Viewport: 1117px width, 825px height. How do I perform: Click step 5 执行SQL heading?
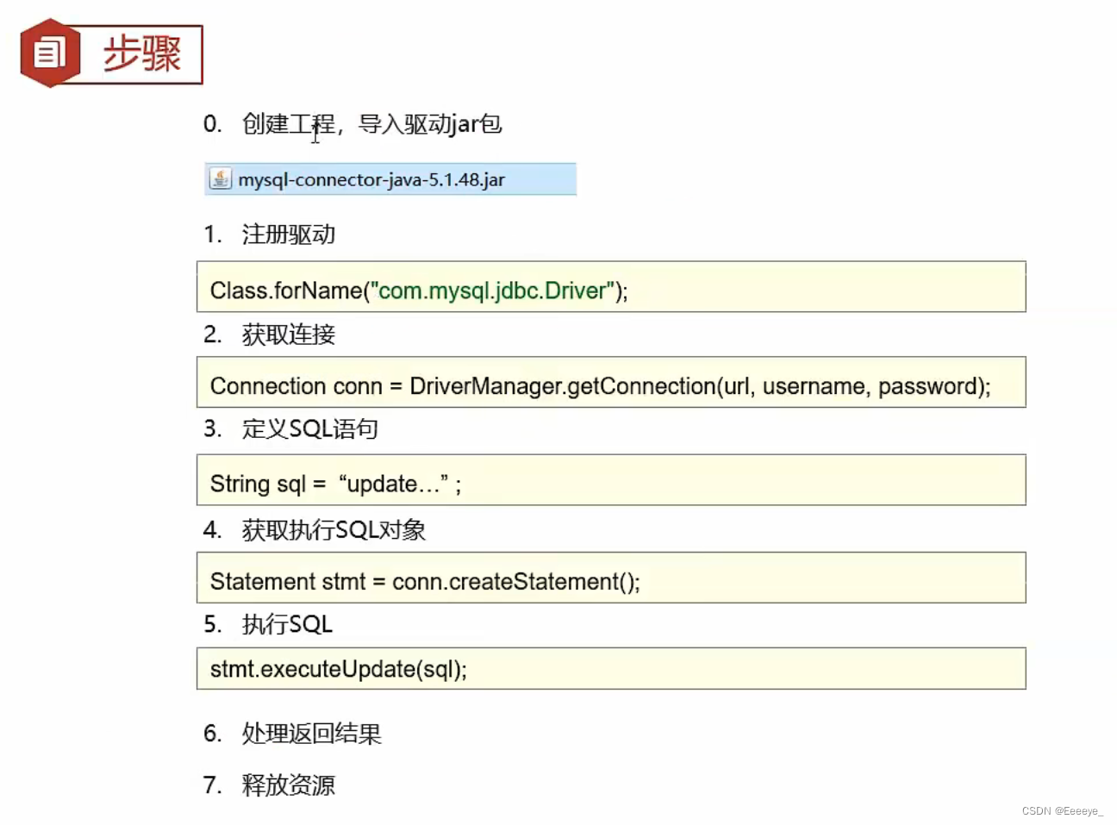268,624
